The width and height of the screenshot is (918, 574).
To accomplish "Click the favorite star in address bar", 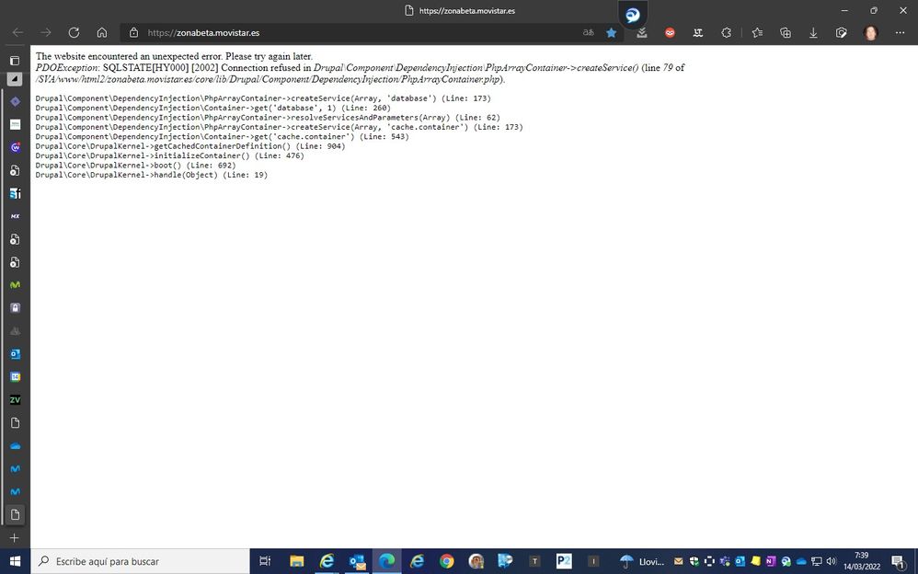I will (612, 32).
